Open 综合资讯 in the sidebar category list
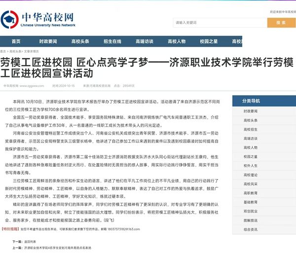Viewport: 296px width, 257px height. pos(250,229)
